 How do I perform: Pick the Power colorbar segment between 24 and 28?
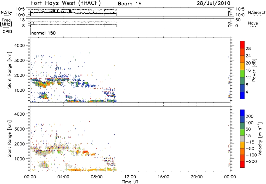(x=242, y=52)
